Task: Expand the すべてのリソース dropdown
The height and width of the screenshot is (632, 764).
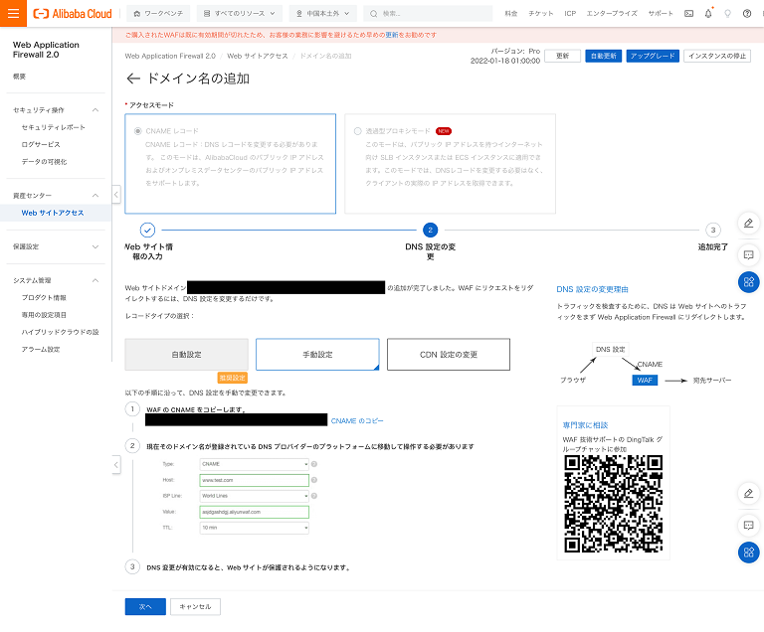Action: click(x=239, y=14)
